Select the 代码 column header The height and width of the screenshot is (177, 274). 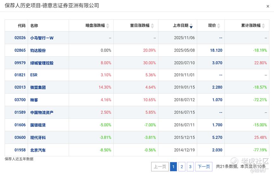tap(22, 26)
